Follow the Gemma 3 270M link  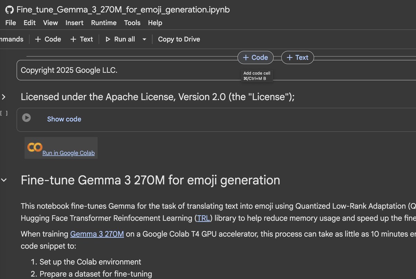coord(97,234)
